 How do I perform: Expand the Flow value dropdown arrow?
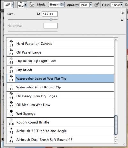(x=121, y=5)
